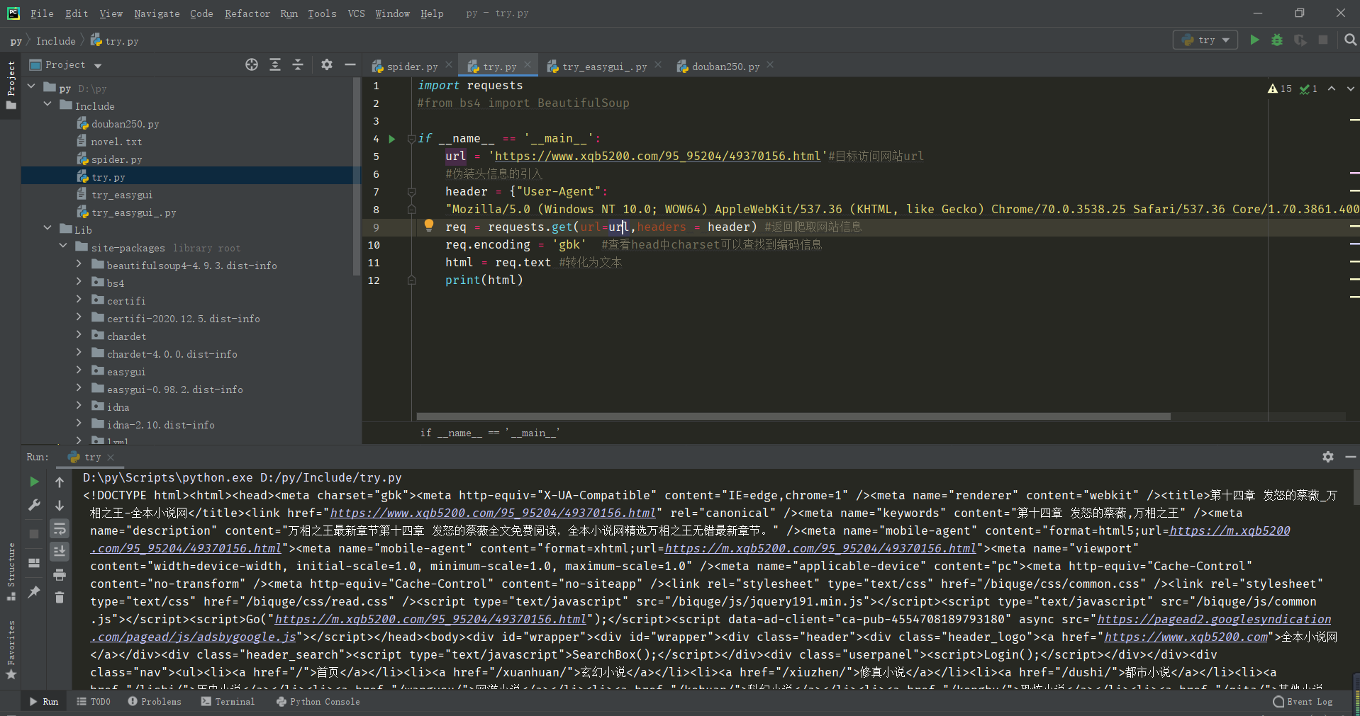
Task: Collapse all in the Project panel toolbar
Action: tap(298, 64)
